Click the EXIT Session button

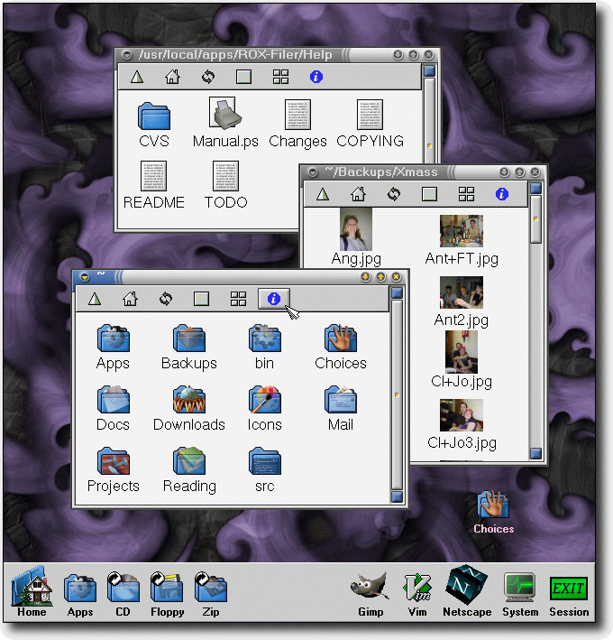[569, 596]
